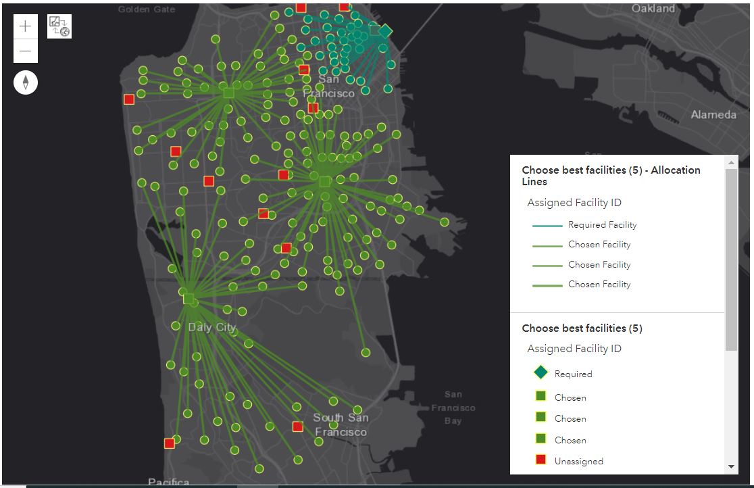Reset map orientation with the compass
The image size is (754, 488).
coord(26,82)
